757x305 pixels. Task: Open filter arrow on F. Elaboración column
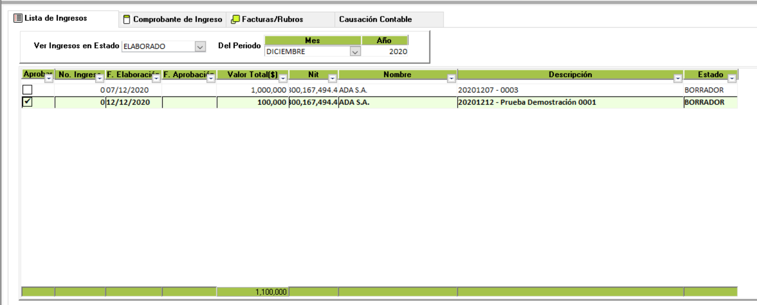[x=156, y=79]
